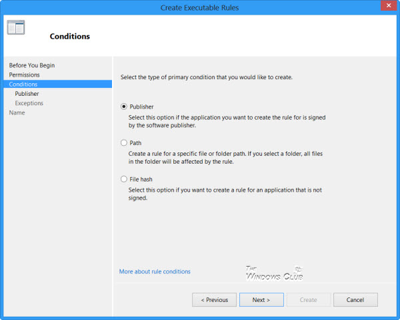Jump to the Name step
The width and height of the screenshot is (400, 320).
17,112
